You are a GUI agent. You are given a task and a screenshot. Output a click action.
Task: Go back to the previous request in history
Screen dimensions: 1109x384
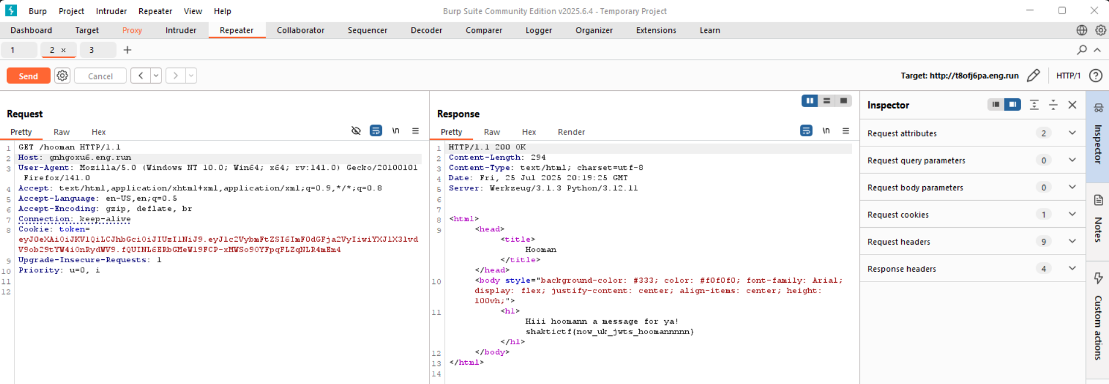(140, 76)
